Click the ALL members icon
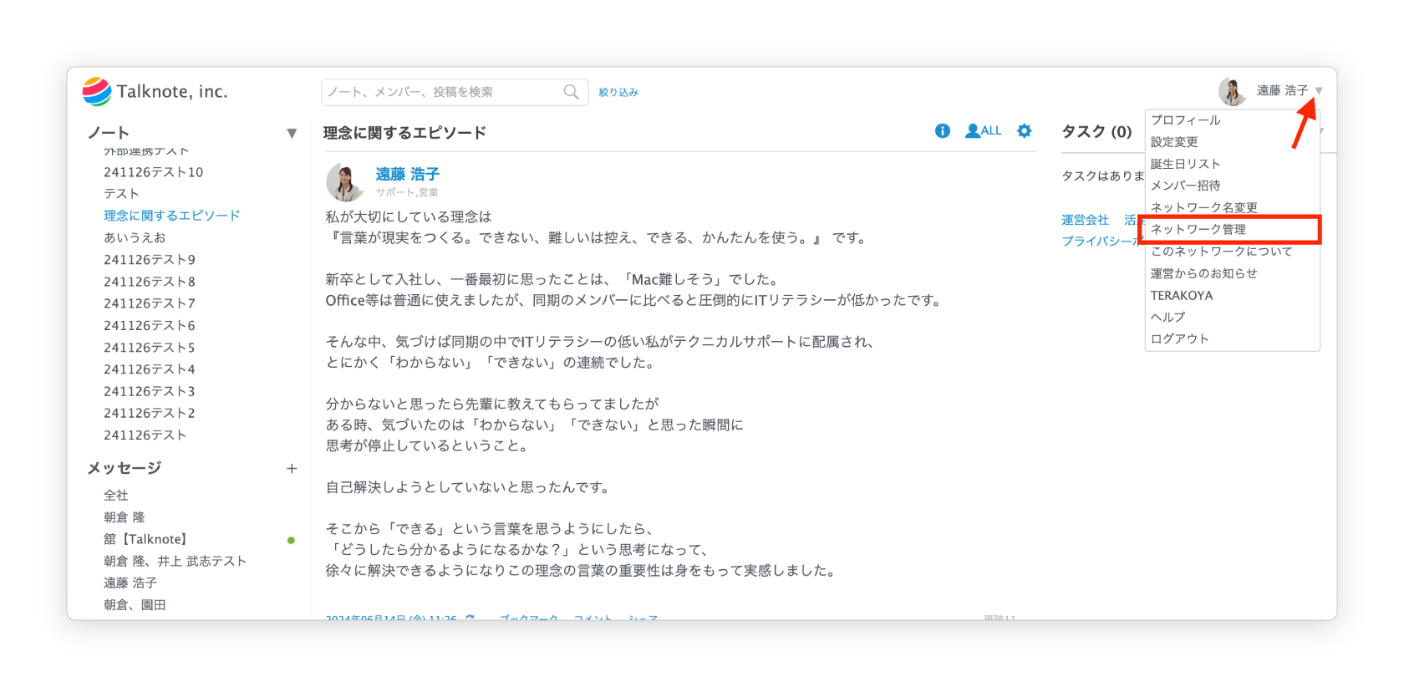The width and height of the screenshot is (1404, 687). (x=983, y=131)
